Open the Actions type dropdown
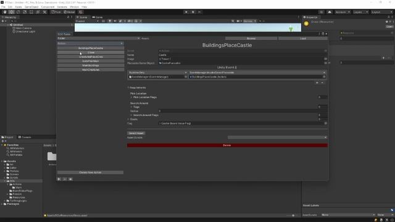This screenshot has width=395, height=222. [x=91, y=44]
